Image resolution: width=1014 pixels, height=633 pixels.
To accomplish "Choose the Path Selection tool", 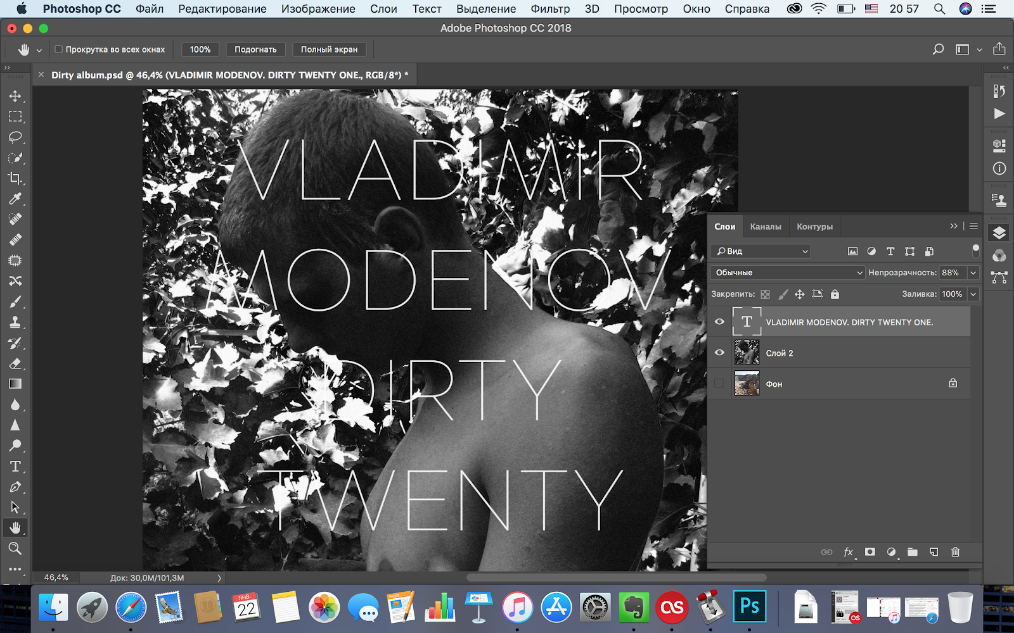I will click(15, 508).
